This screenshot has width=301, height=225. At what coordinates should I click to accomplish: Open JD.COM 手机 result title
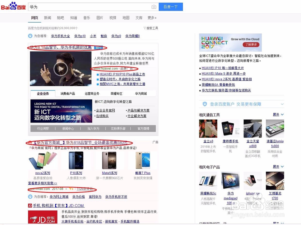coord(58,206)
